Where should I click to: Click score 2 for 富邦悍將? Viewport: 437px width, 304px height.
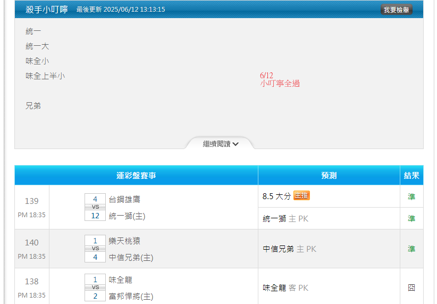coord(95,296)
